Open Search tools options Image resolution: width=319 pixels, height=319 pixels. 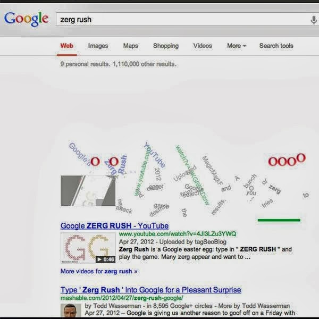click(276, 46)
